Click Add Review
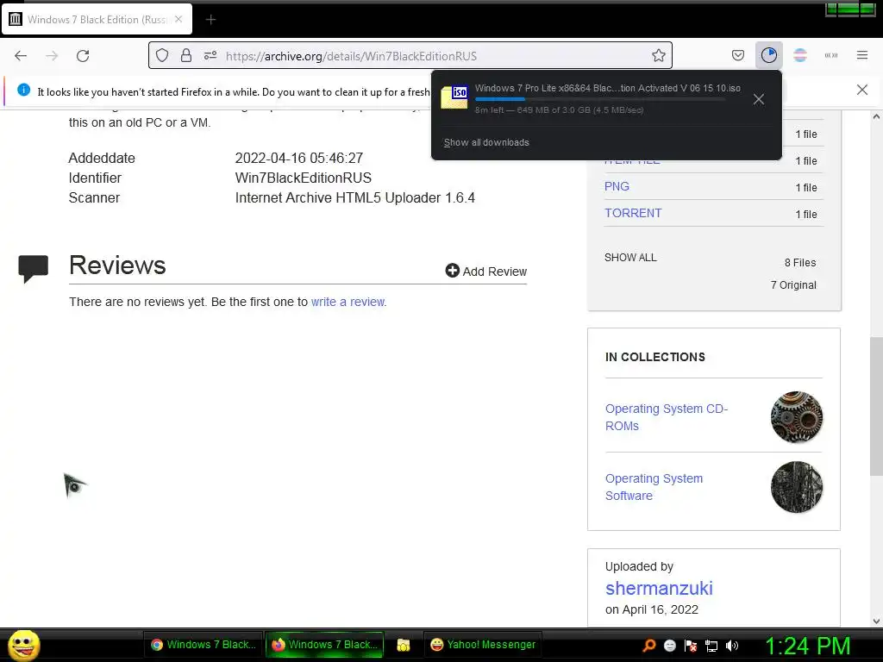The image size is (883, 662). 486,272
